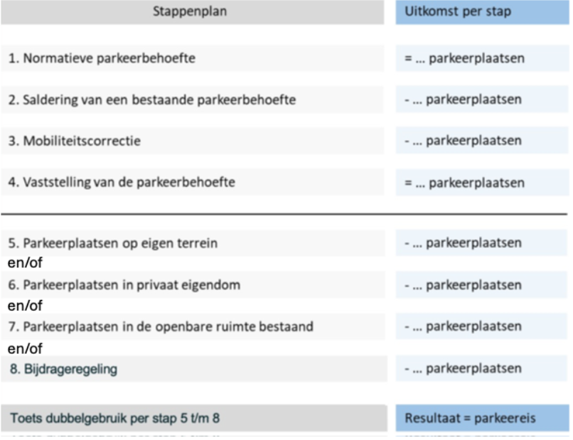Click step 2 Saldering van bestaande parkeerbehoefte
Viewport: 573px width, 440px height.
tap(193, 100)
